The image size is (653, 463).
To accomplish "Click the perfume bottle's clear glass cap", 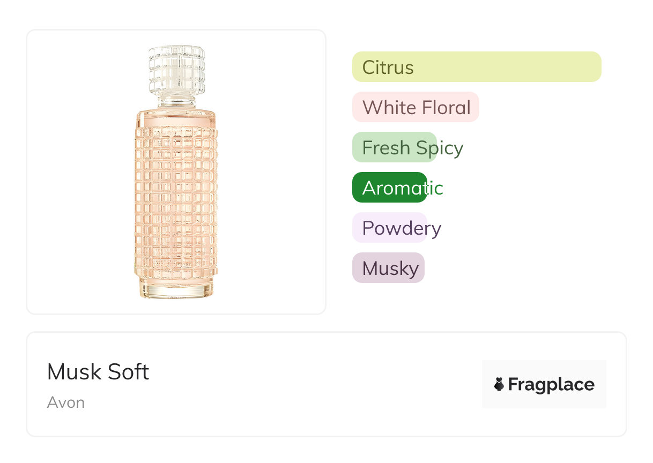I will click(176, 71).
